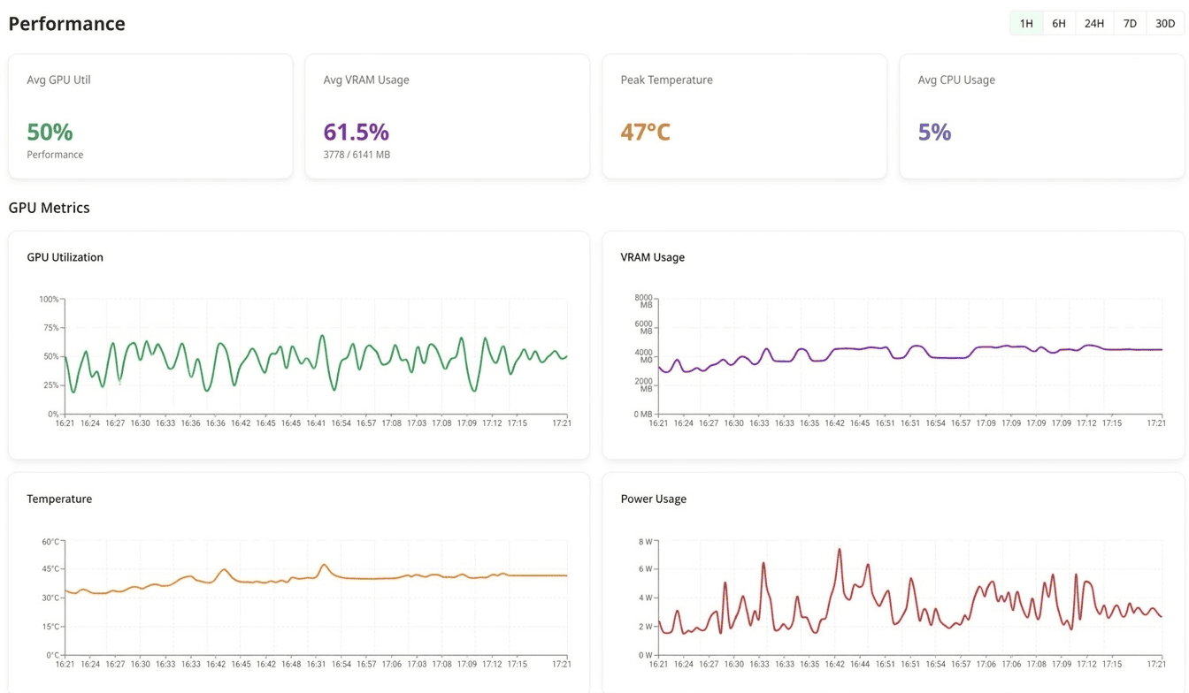Screen dimensions: 1189x693
Task: Click the 8000 MB axis label on VRAM chart
Action: [644, 299]
